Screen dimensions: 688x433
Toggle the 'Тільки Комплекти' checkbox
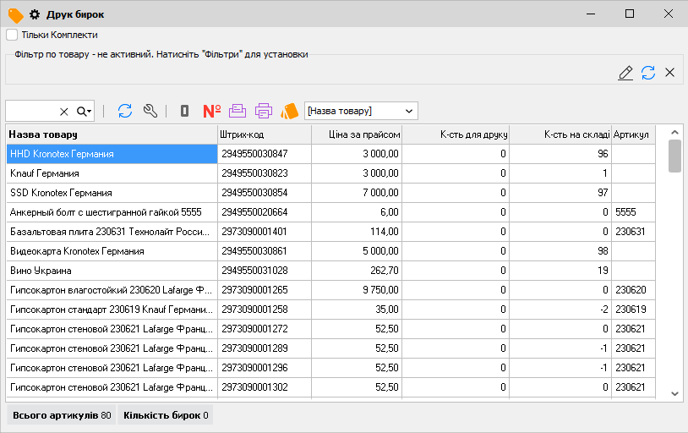coord(13,35)
